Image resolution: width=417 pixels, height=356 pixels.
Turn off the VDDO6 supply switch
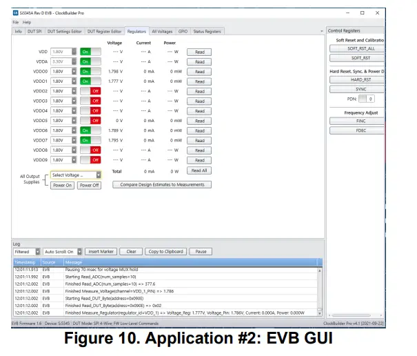(90, 130)
